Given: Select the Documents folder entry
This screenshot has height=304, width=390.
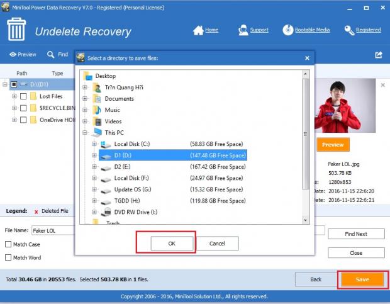Looking at the screenshot, I should point(119,99).
